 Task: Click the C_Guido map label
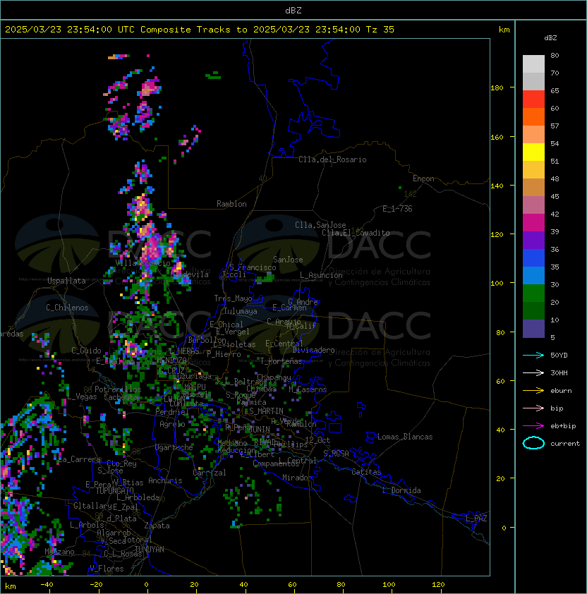(x=86, y=351)
